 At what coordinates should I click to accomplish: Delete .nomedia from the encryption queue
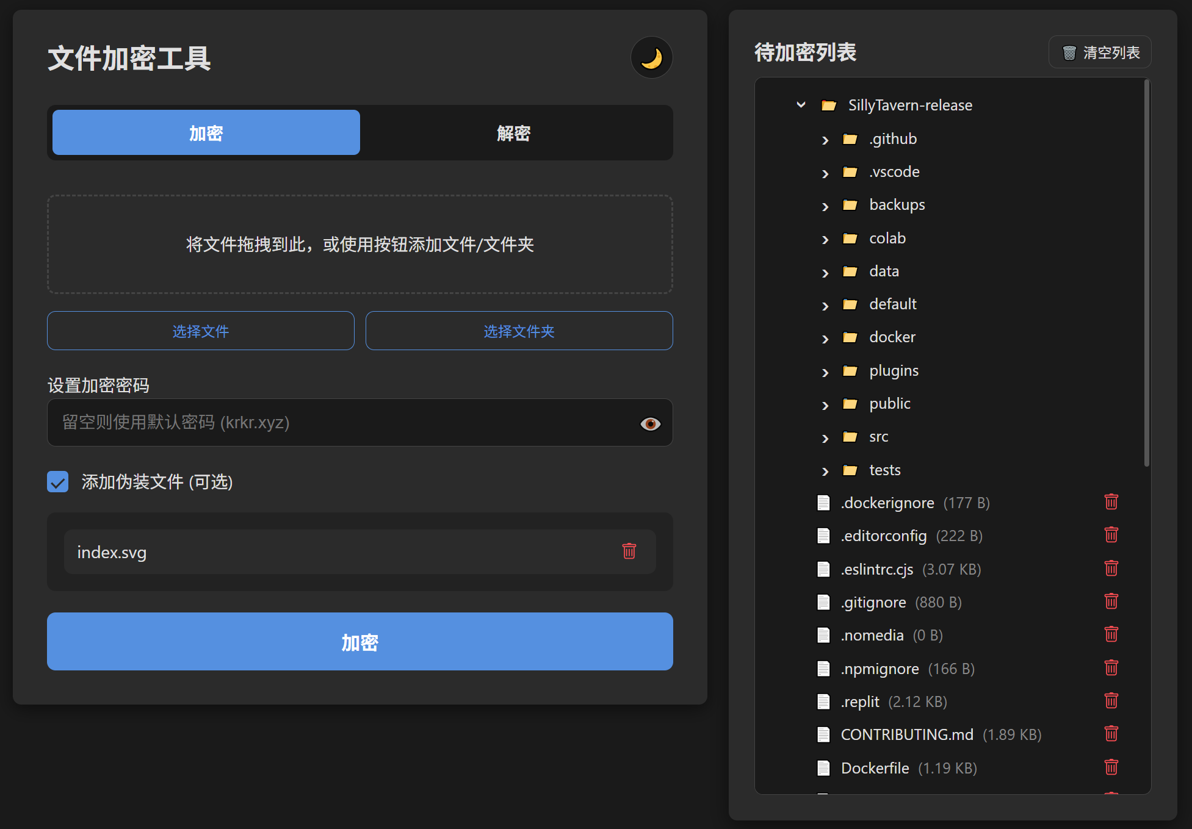(x=1111, y=634)
